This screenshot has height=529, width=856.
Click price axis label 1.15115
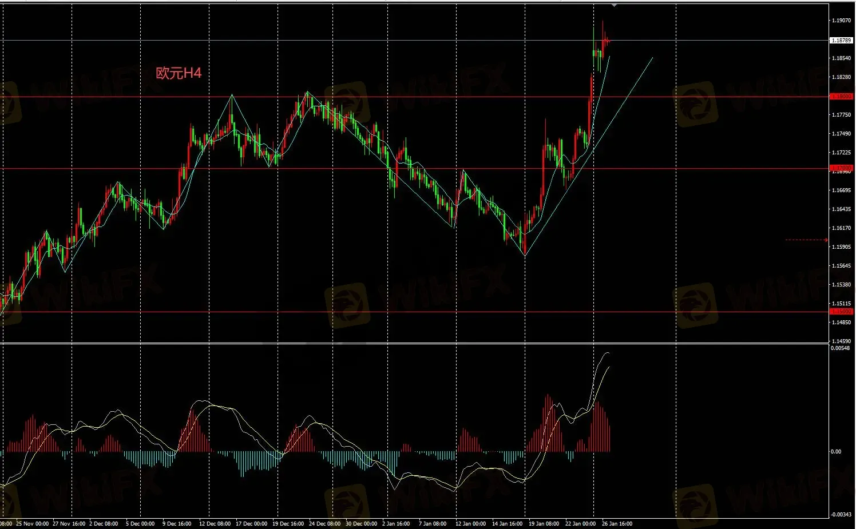tap(841, 304)
